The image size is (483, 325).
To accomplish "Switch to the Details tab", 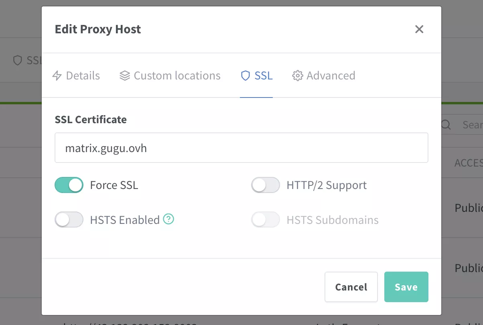I will point(83,75).
